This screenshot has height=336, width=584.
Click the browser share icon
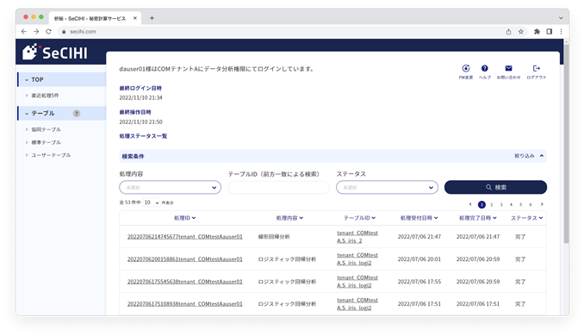click(508, 32)
